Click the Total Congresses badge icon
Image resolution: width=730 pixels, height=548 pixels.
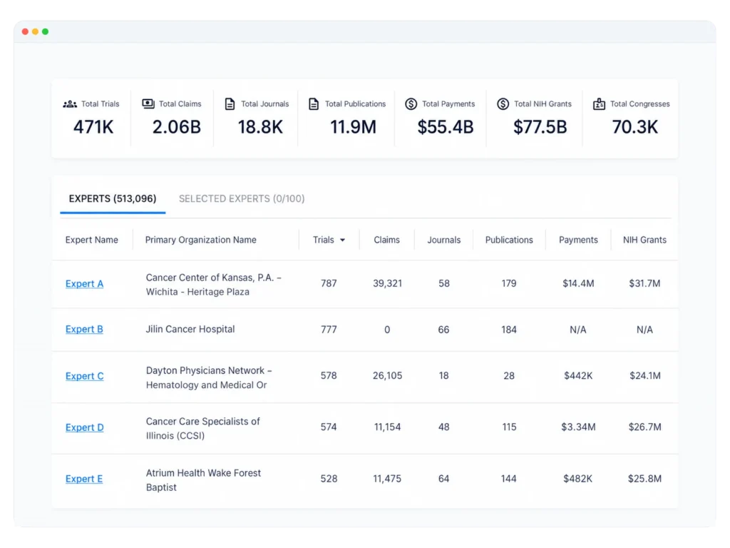[599, 104]
